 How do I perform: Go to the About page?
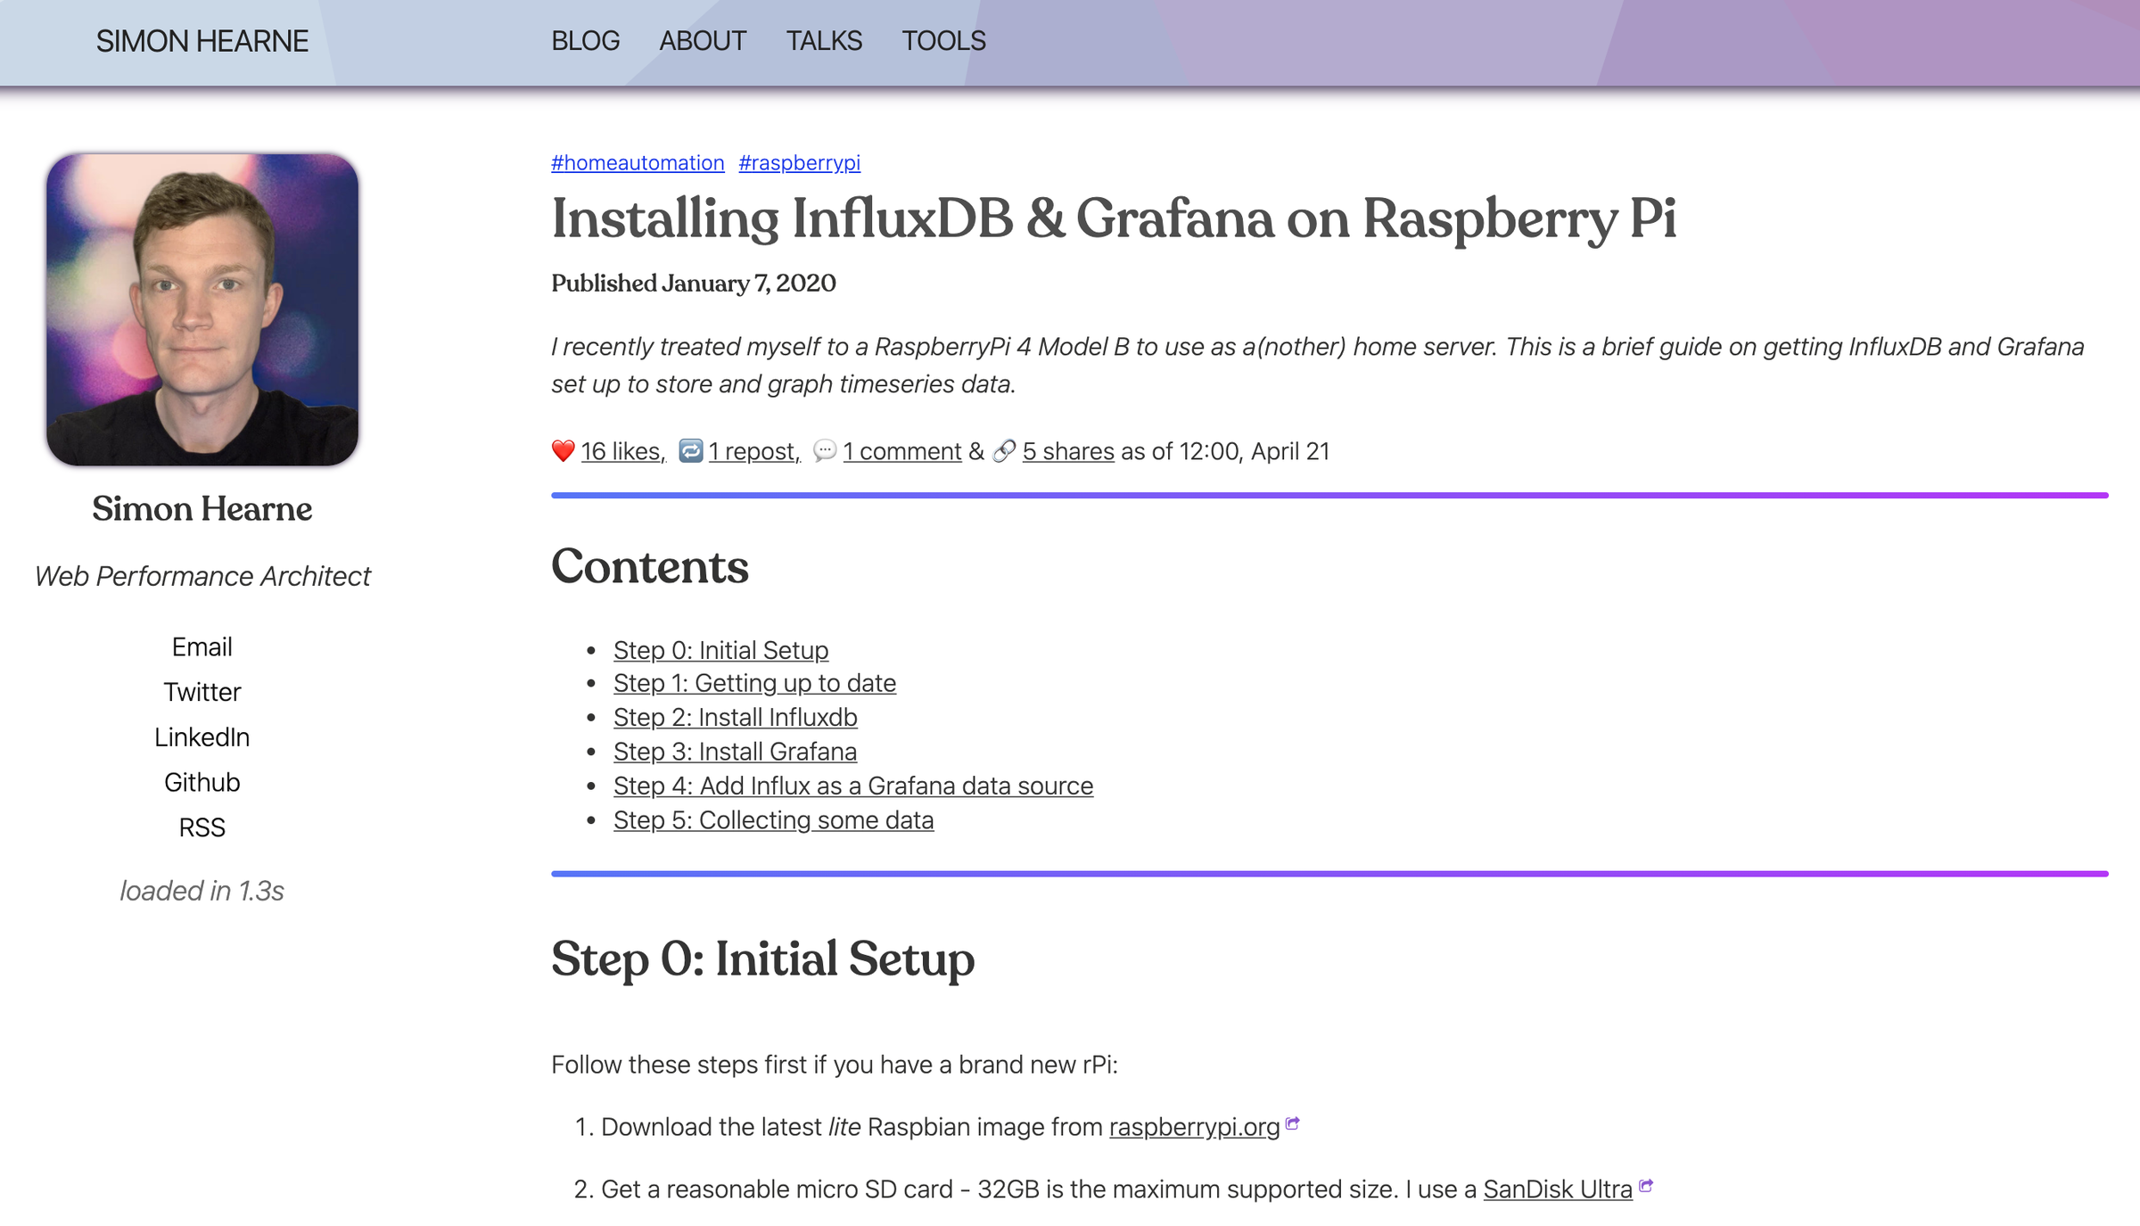pyautogui.click(x=702, y=41)
